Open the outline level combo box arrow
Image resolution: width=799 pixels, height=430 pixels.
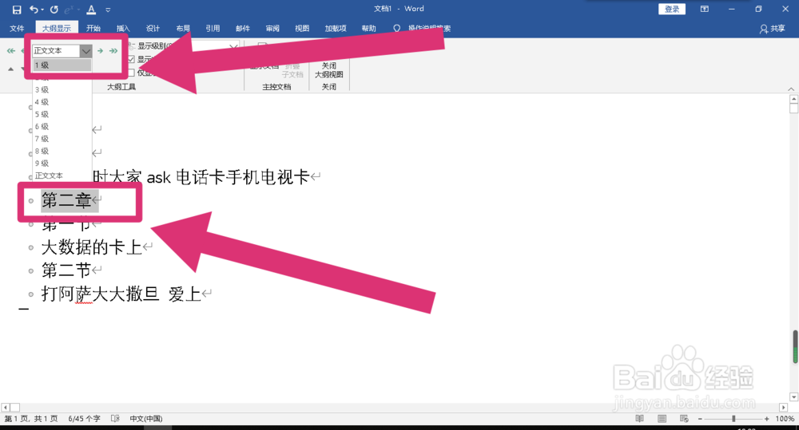pos(85,51)
